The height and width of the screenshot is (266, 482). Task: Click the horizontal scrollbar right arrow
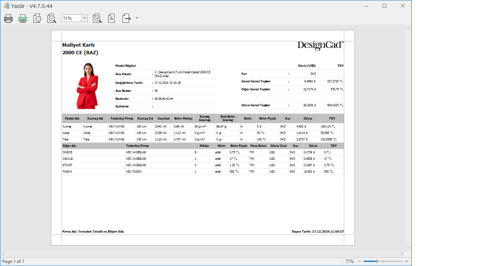click(402, 254)
